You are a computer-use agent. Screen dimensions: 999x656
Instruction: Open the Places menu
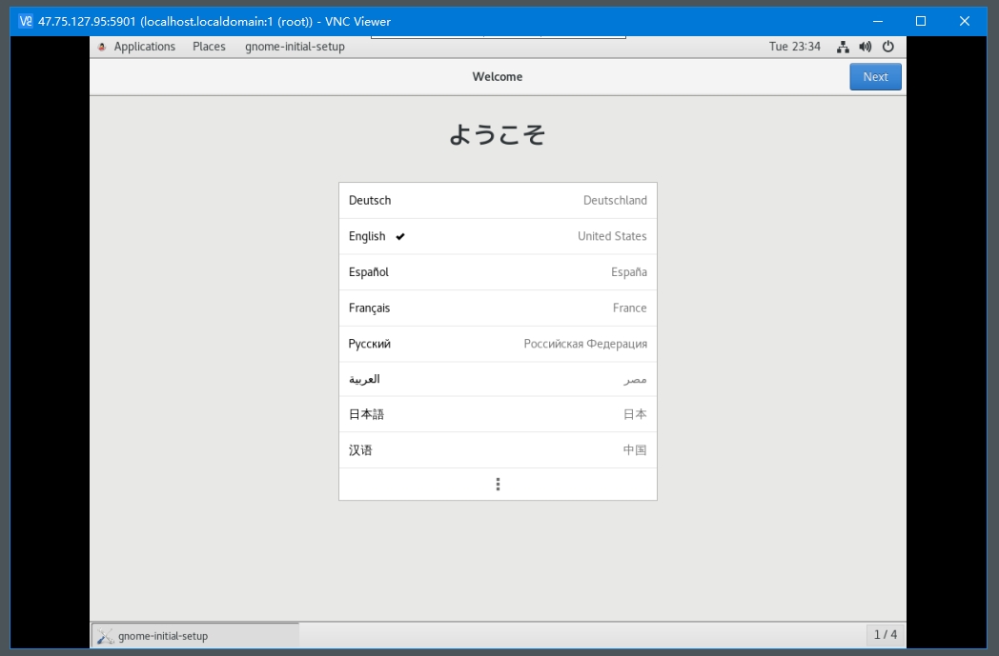click(x=209, y=47)
